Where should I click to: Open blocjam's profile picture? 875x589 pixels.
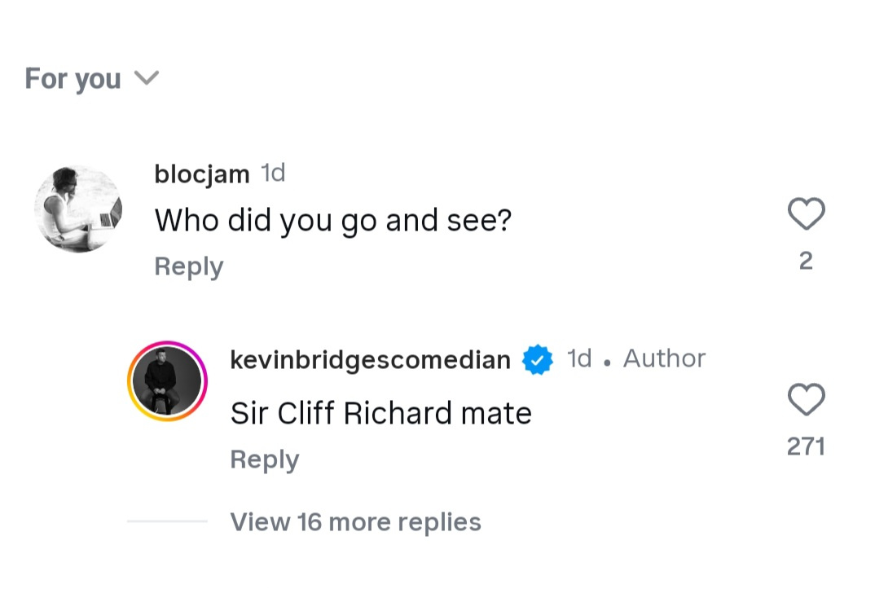click(78, 209)
